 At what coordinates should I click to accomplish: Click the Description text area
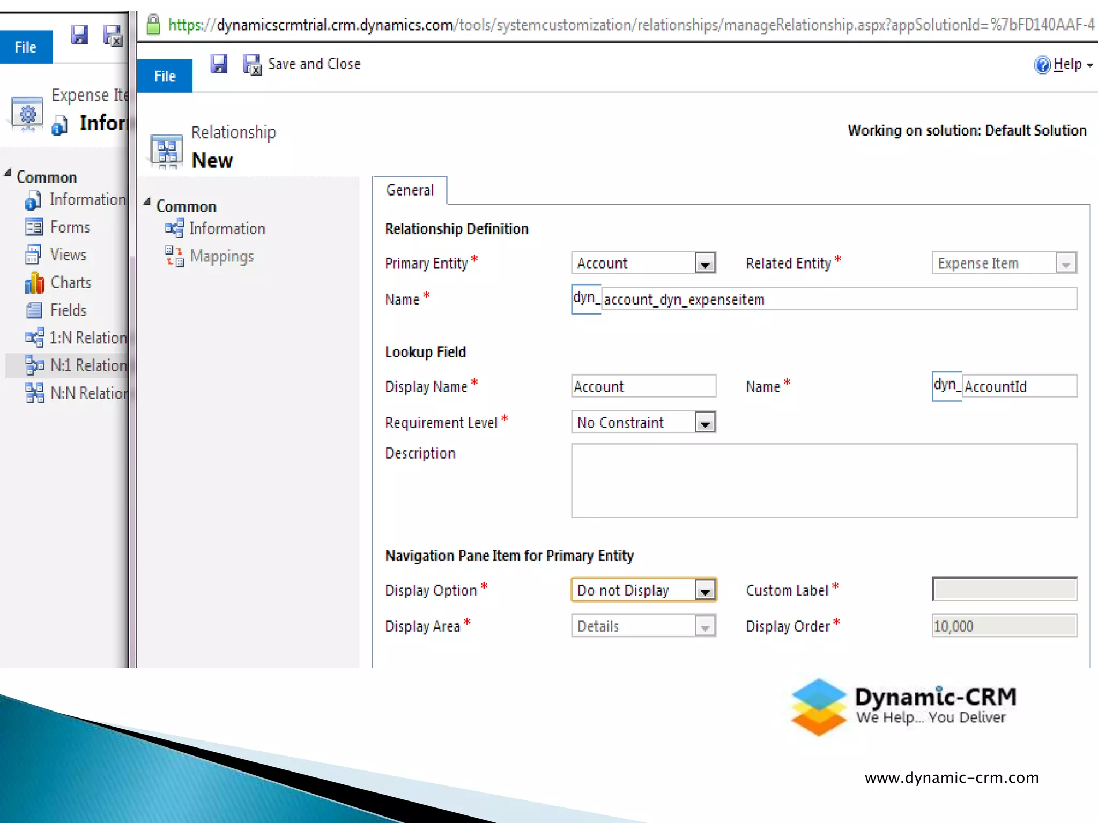pyautogui.click(x=824, y=480)
